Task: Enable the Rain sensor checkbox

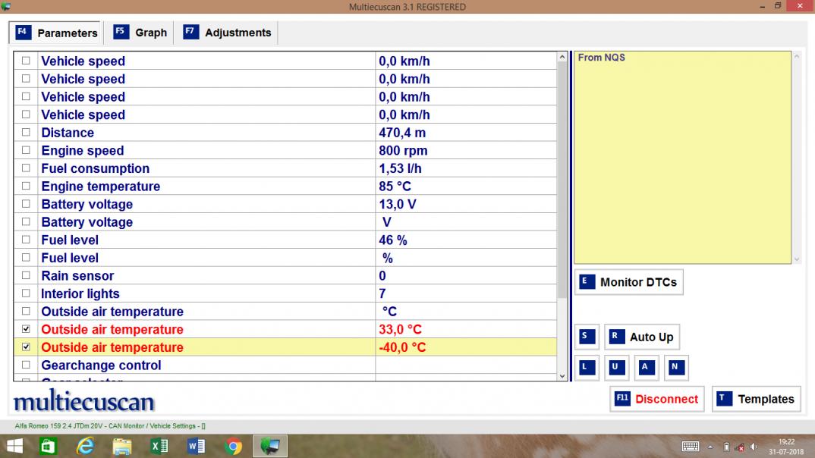Action: [x=26, y=275]
